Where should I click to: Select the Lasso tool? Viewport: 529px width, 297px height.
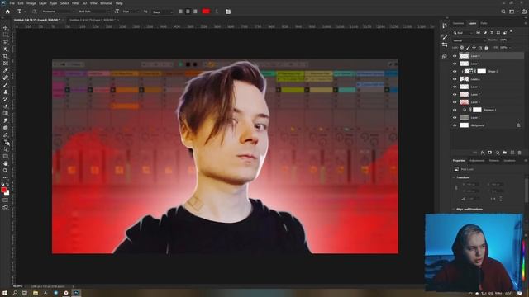tap(6, 42)
